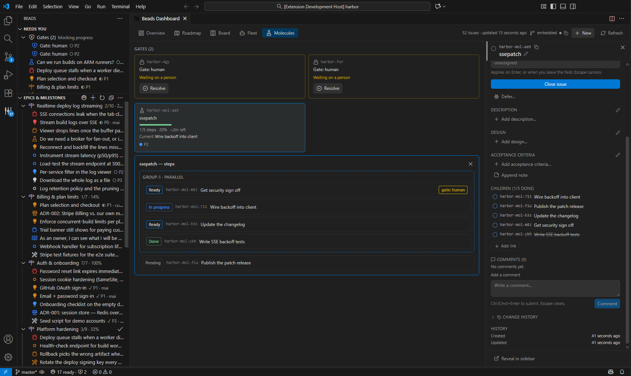Toggle status circle of child harbor-mol-h3s

coord(495,215)
